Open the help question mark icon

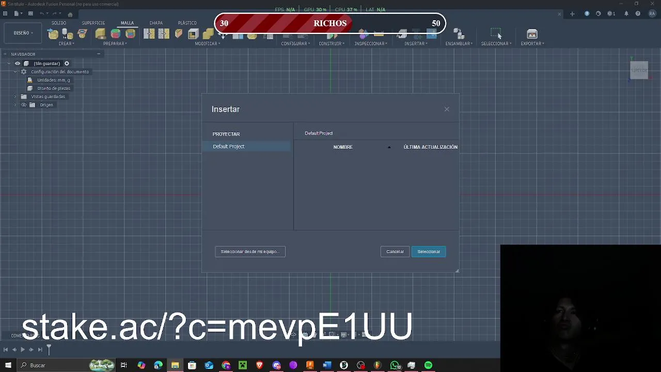638,13
